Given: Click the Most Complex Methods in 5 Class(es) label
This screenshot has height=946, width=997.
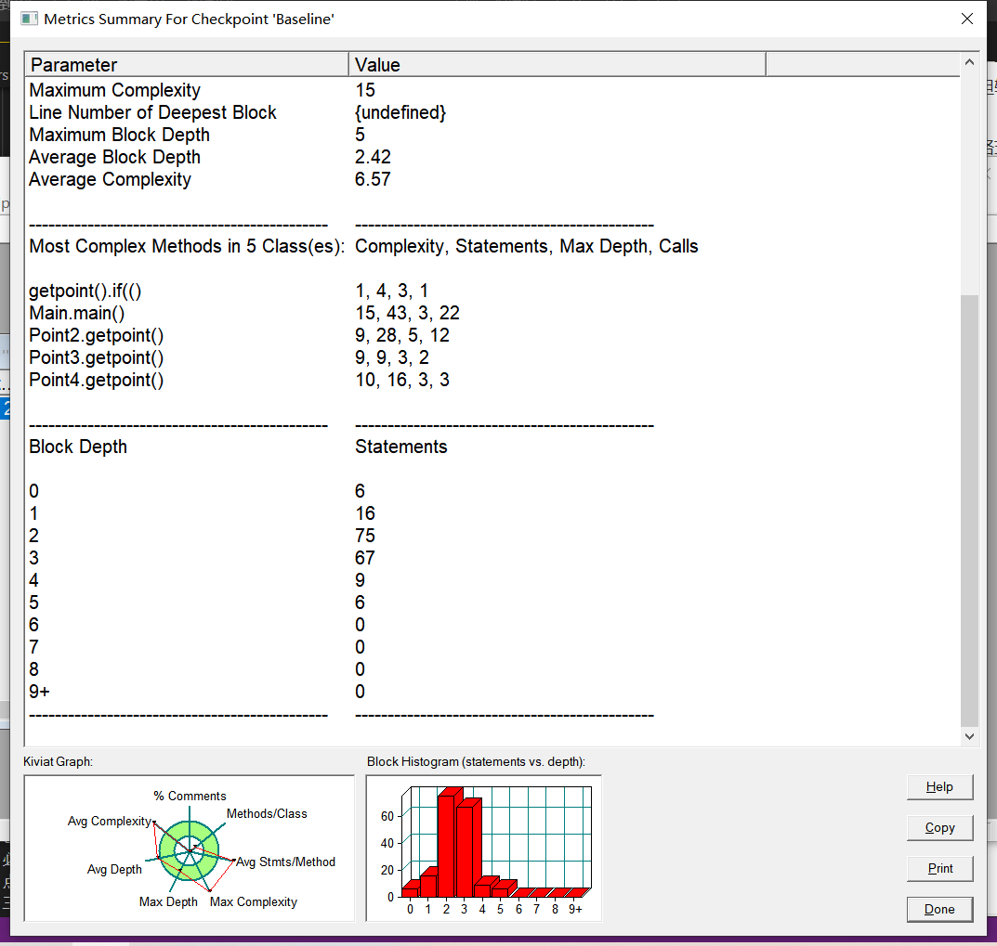Looking at the screenshot, I should (x=187, y=247).
